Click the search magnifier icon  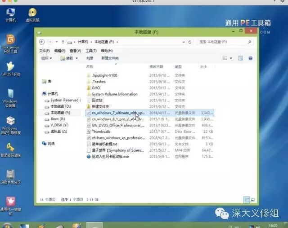coord(249,42)
